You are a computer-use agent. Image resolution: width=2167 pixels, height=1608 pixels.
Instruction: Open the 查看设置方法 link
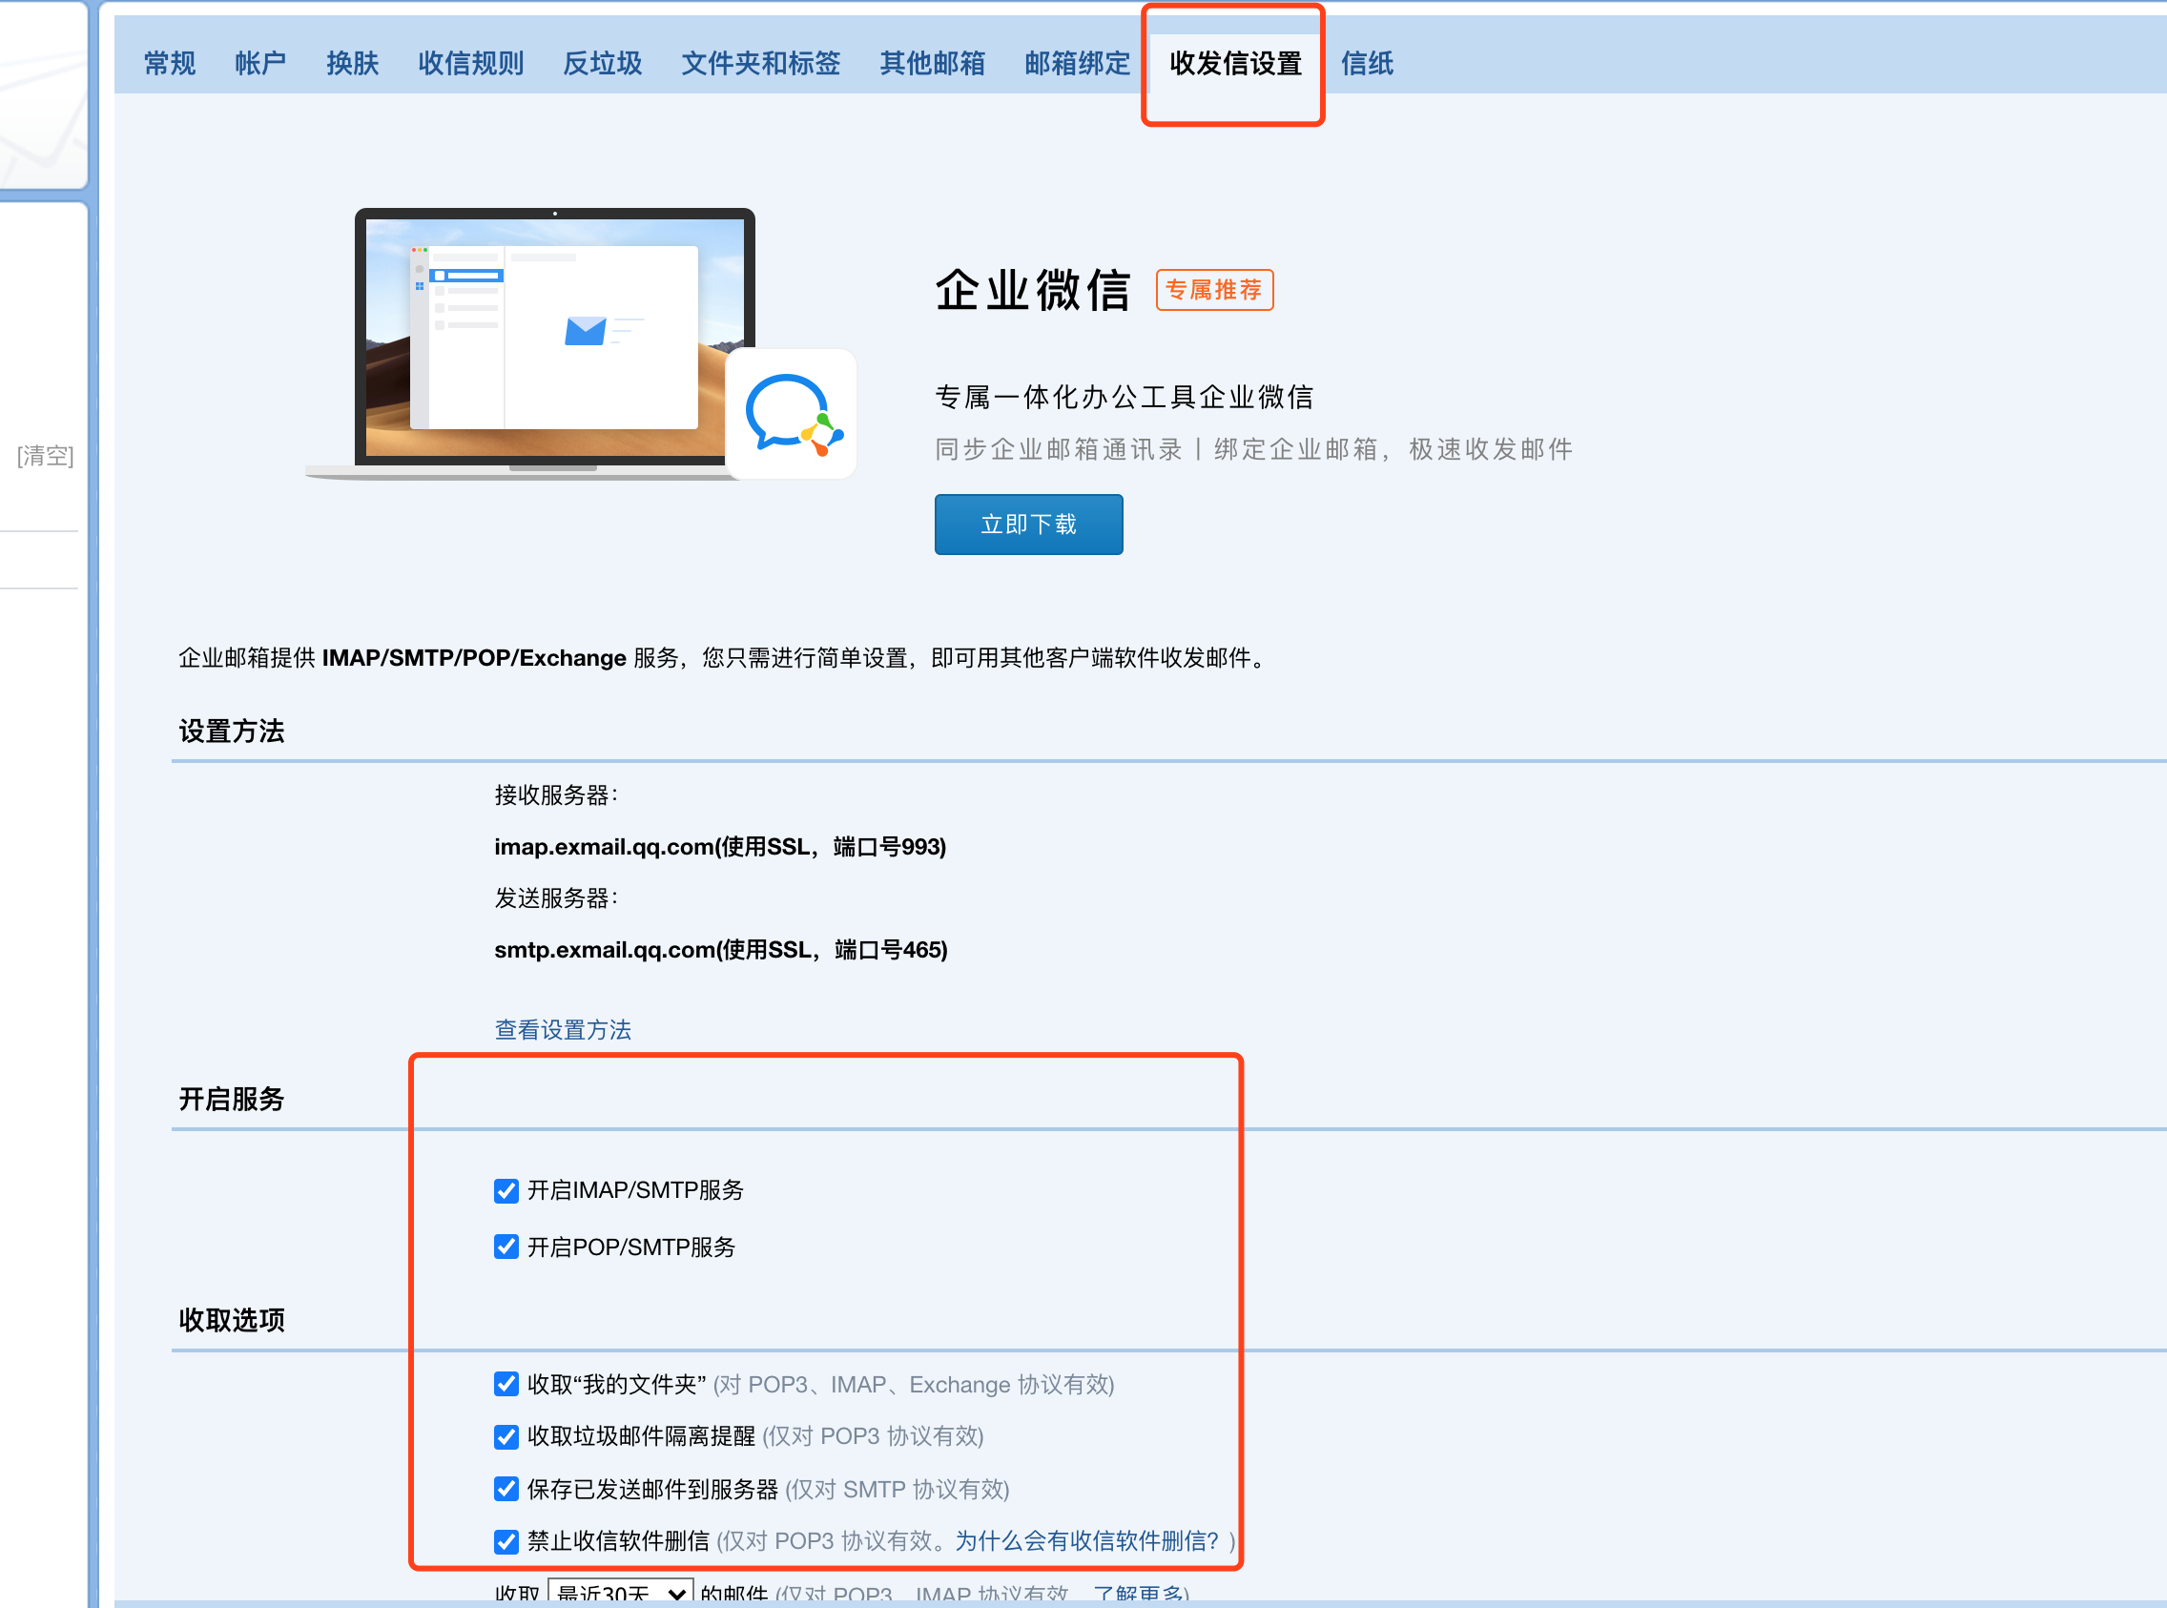[563, 1030]
